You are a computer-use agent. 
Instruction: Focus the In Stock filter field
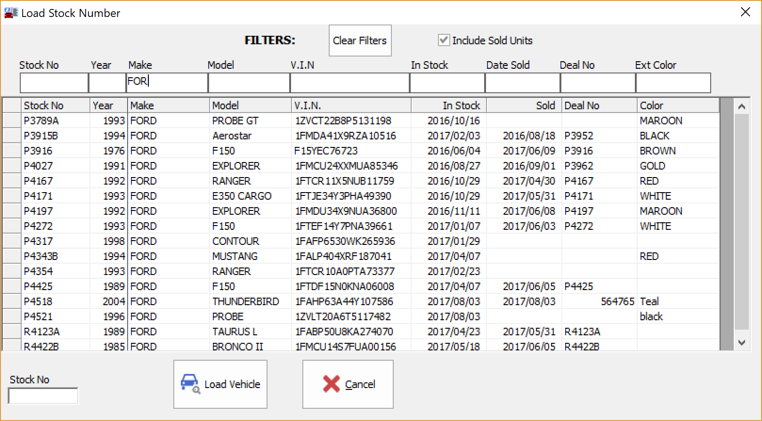coord(447,83)
